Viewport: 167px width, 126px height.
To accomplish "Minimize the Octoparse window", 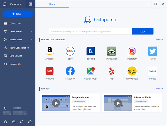I will 148,4.
